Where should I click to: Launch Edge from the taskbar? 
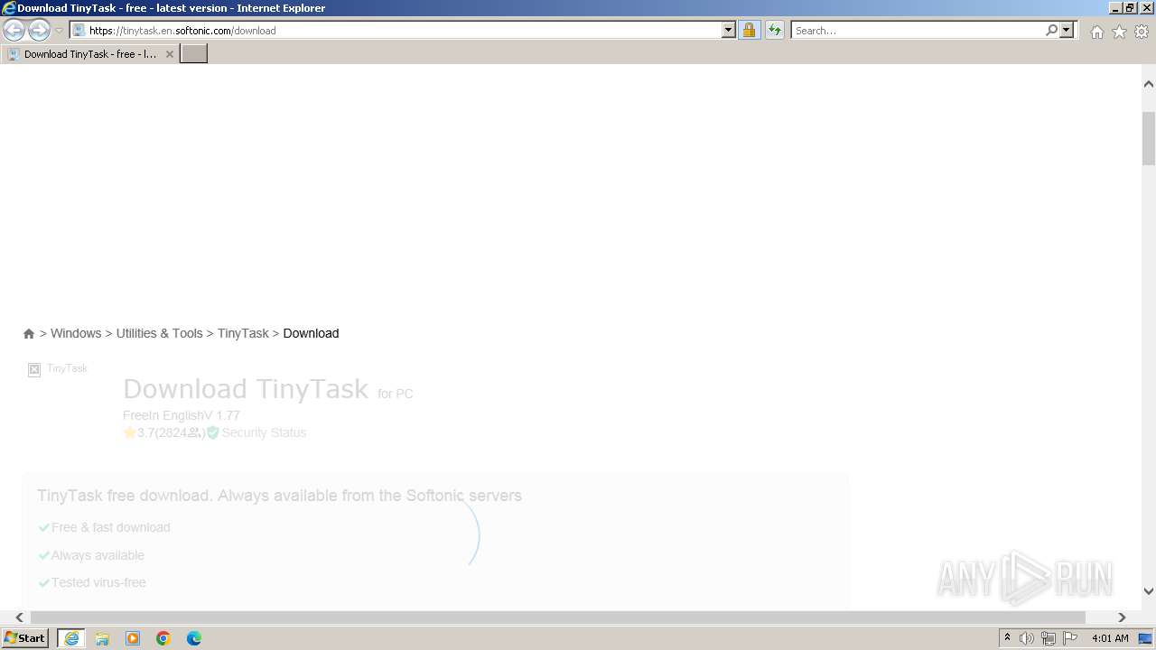(194, 638)
